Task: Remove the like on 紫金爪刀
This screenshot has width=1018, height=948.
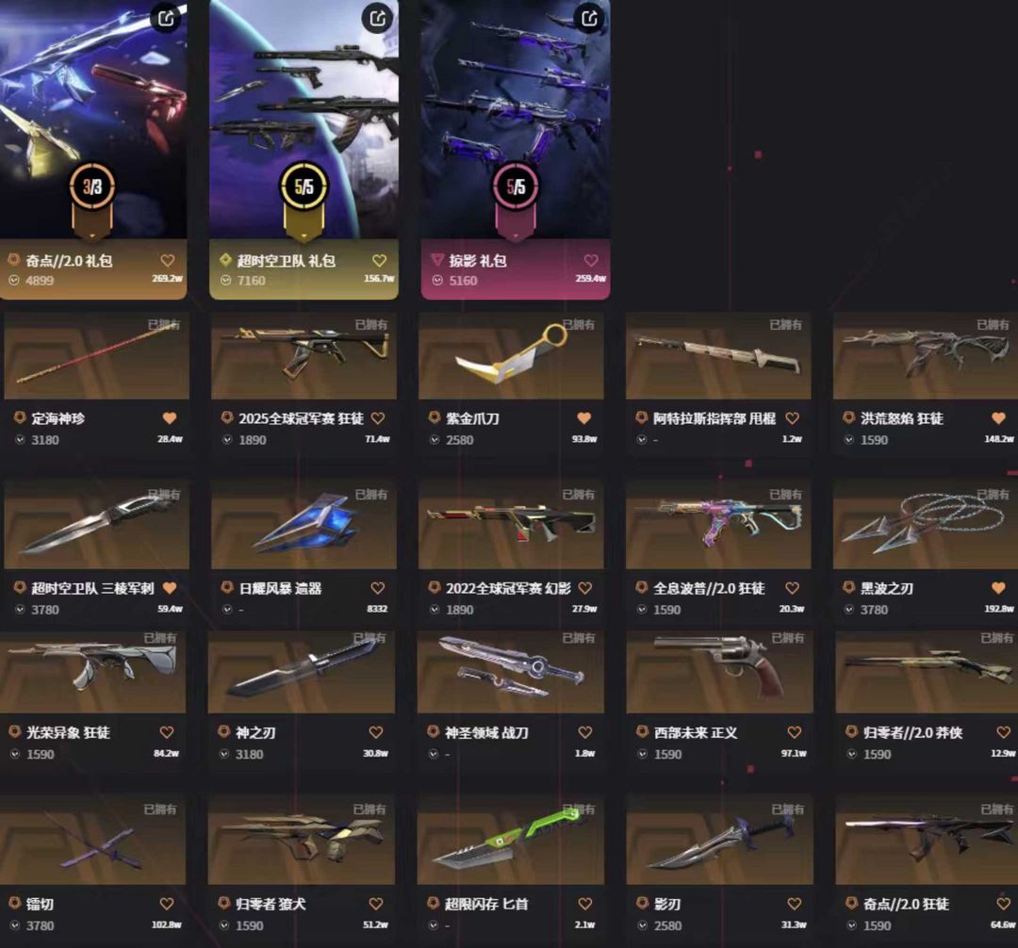Action: pyautogui.click(x=583, y=418)
